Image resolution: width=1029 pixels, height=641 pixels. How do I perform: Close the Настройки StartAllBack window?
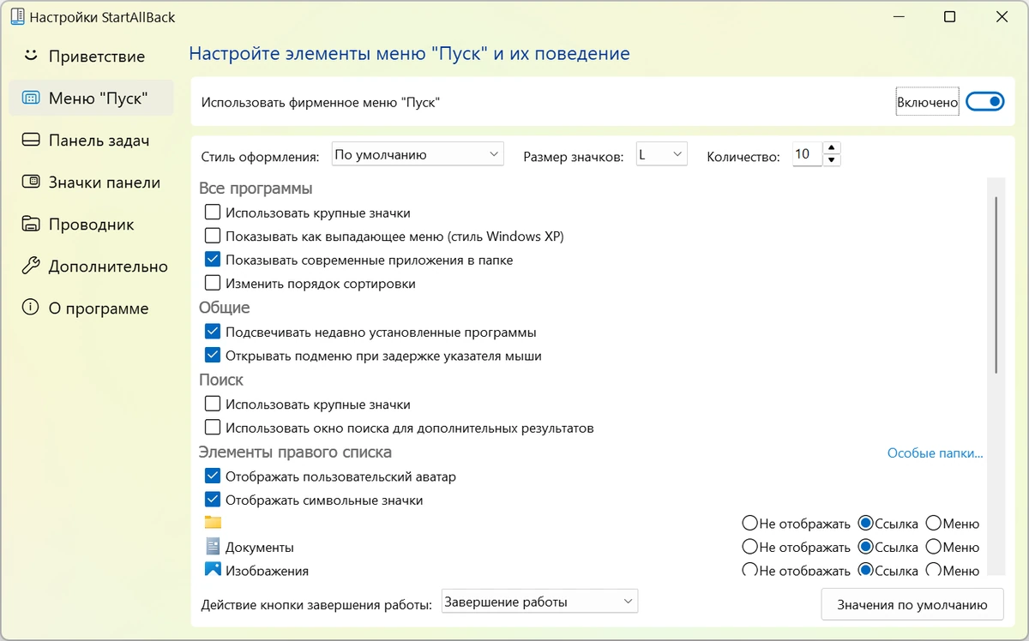coord(1001,16)
